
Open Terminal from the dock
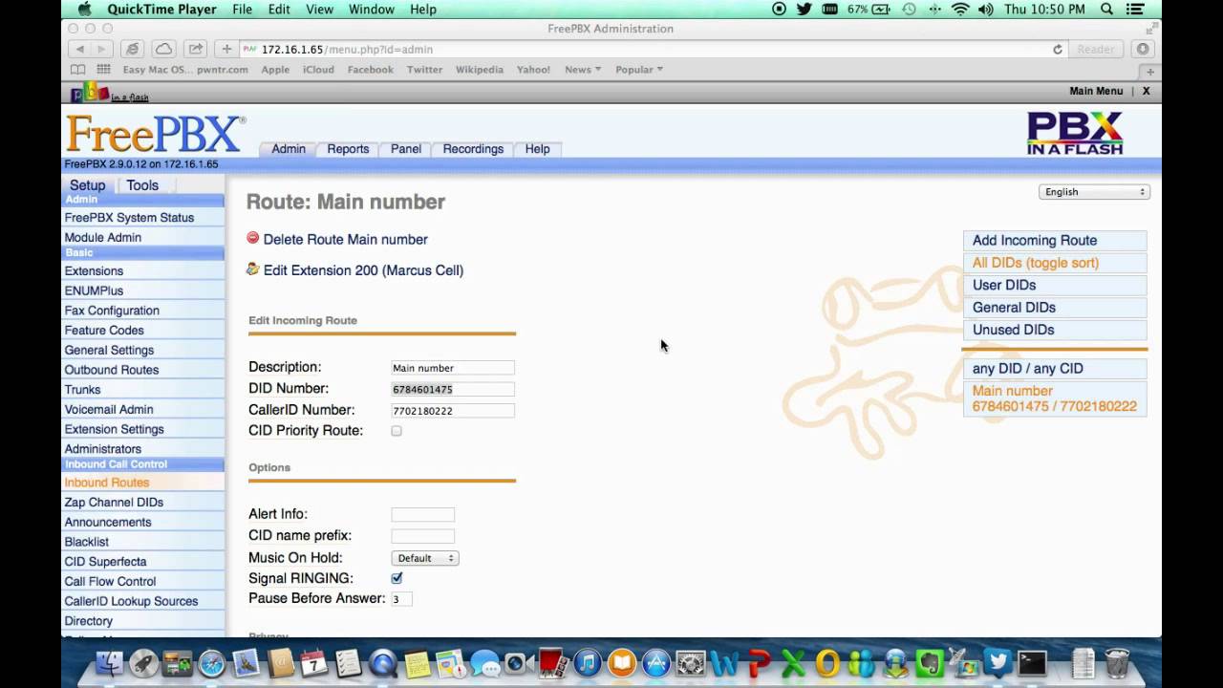tap(1032, 663)
